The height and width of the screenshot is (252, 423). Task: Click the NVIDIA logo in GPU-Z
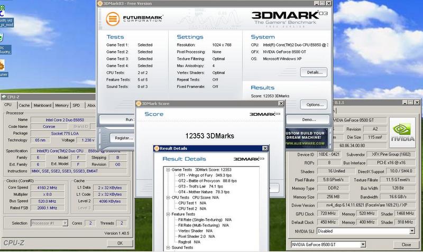(402, 132)
